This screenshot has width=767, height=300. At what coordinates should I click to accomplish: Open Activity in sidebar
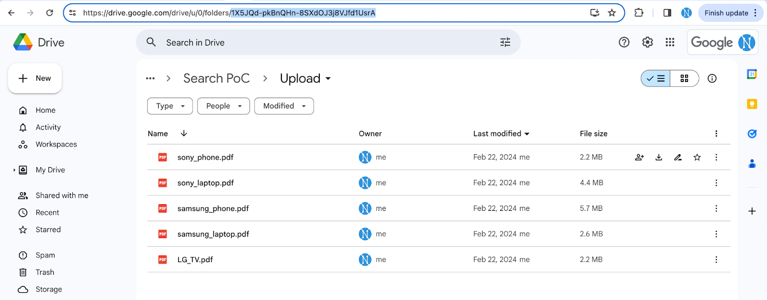[x=48, y=127]
